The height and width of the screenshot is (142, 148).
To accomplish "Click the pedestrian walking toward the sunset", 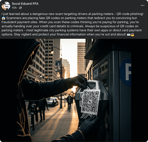I will (x=69, y=103).
